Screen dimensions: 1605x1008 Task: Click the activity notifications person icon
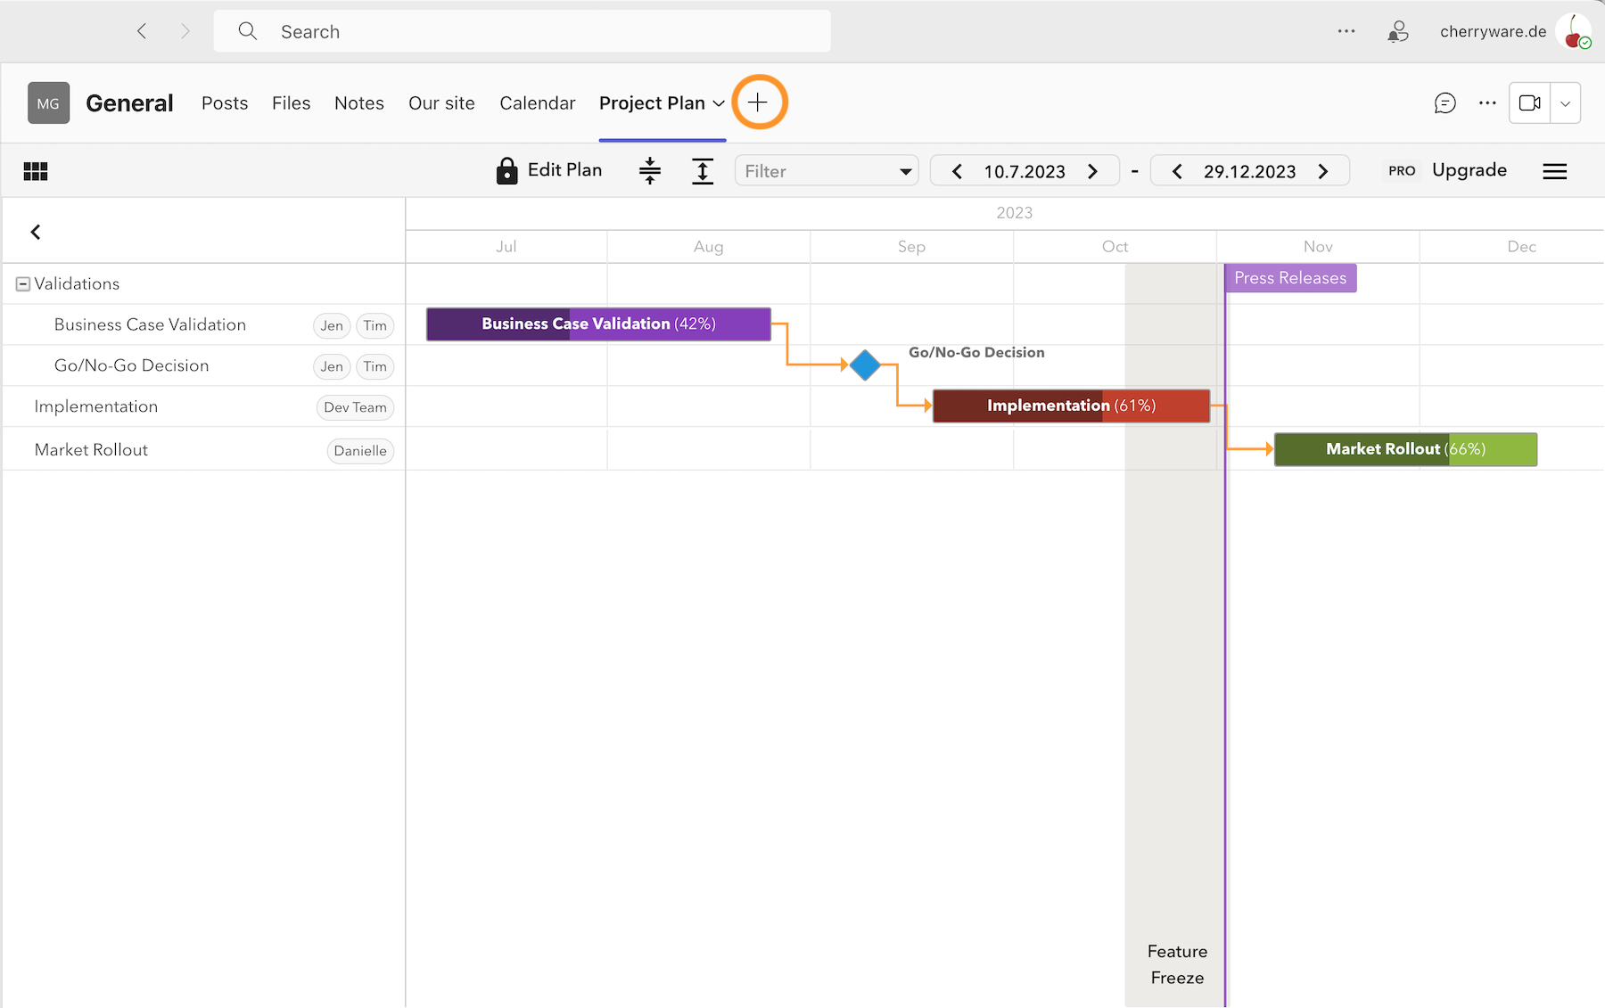click(1397, 32)
